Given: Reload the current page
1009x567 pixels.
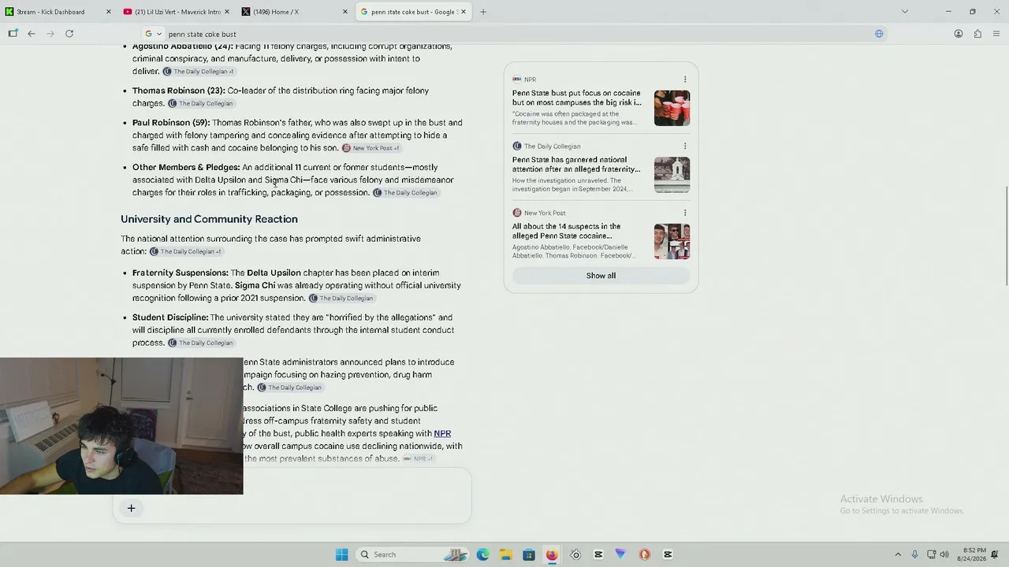Looking at the screenshot, I should [x=69, y=34].
